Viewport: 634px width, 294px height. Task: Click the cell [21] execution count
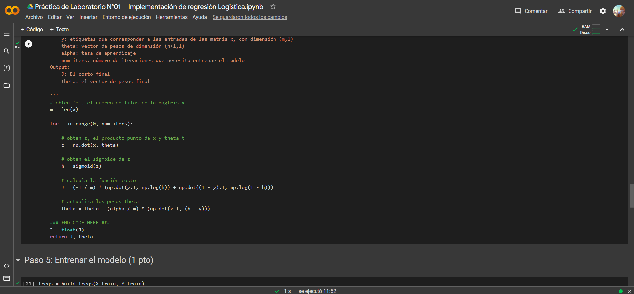[29, 284]
